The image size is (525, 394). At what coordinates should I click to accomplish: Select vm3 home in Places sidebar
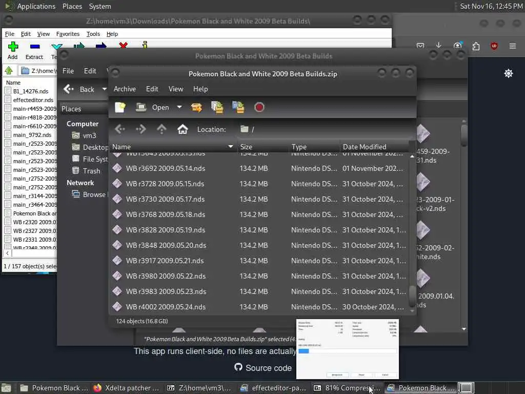coord(85,135)
